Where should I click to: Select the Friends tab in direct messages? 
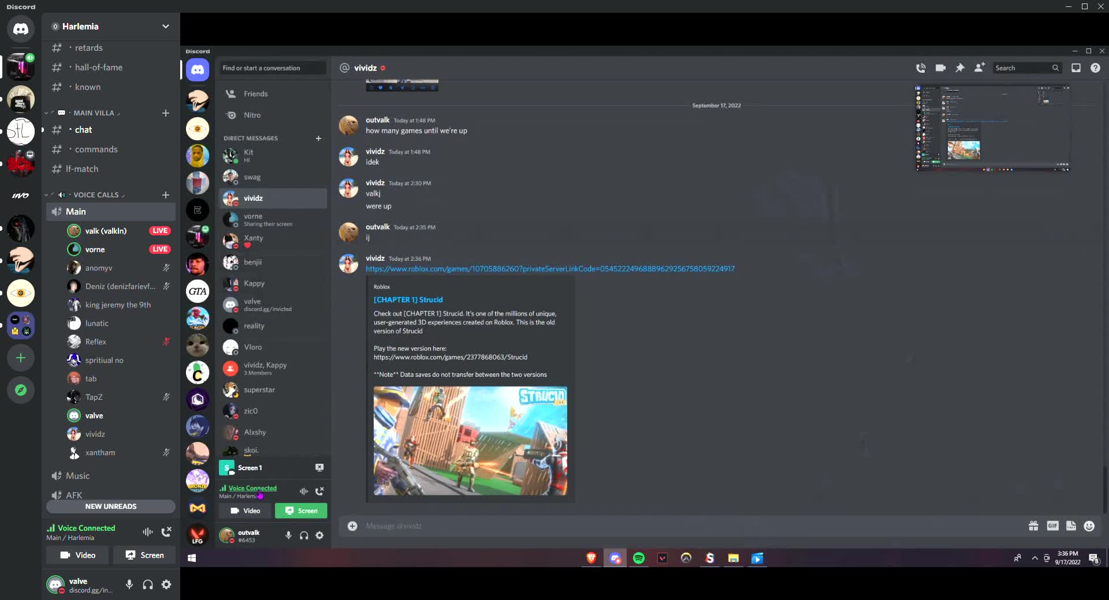pyautogui.click(x=255, y=93)
